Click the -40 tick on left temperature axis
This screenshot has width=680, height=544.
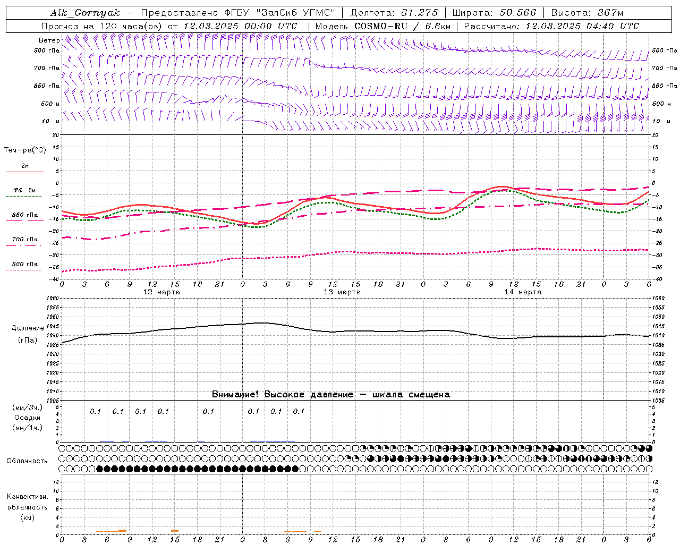click(x=55, y=279)
